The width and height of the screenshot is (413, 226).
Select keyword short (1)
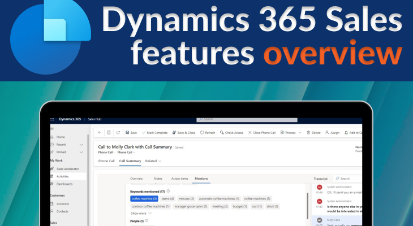[x=272, y=207]
